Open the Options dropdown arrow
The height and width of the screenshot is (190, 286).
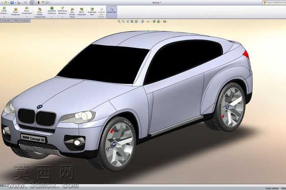pyautogui.click(x=50, y=3)
